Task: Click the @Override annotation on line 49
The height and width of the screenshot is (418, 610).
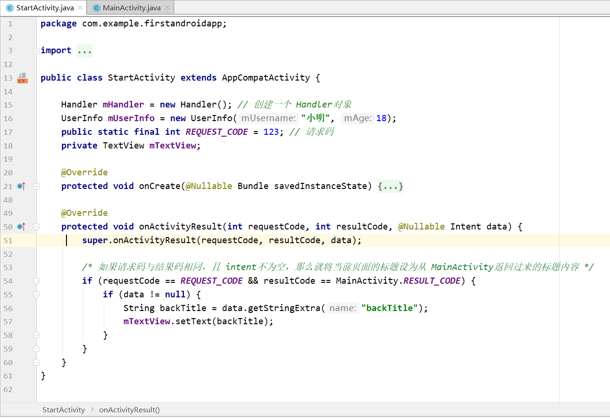Action: [x=84, y=213]
